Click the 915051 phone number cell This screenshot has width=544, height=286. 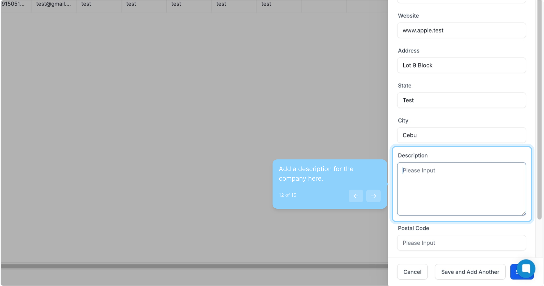[13, 4]
